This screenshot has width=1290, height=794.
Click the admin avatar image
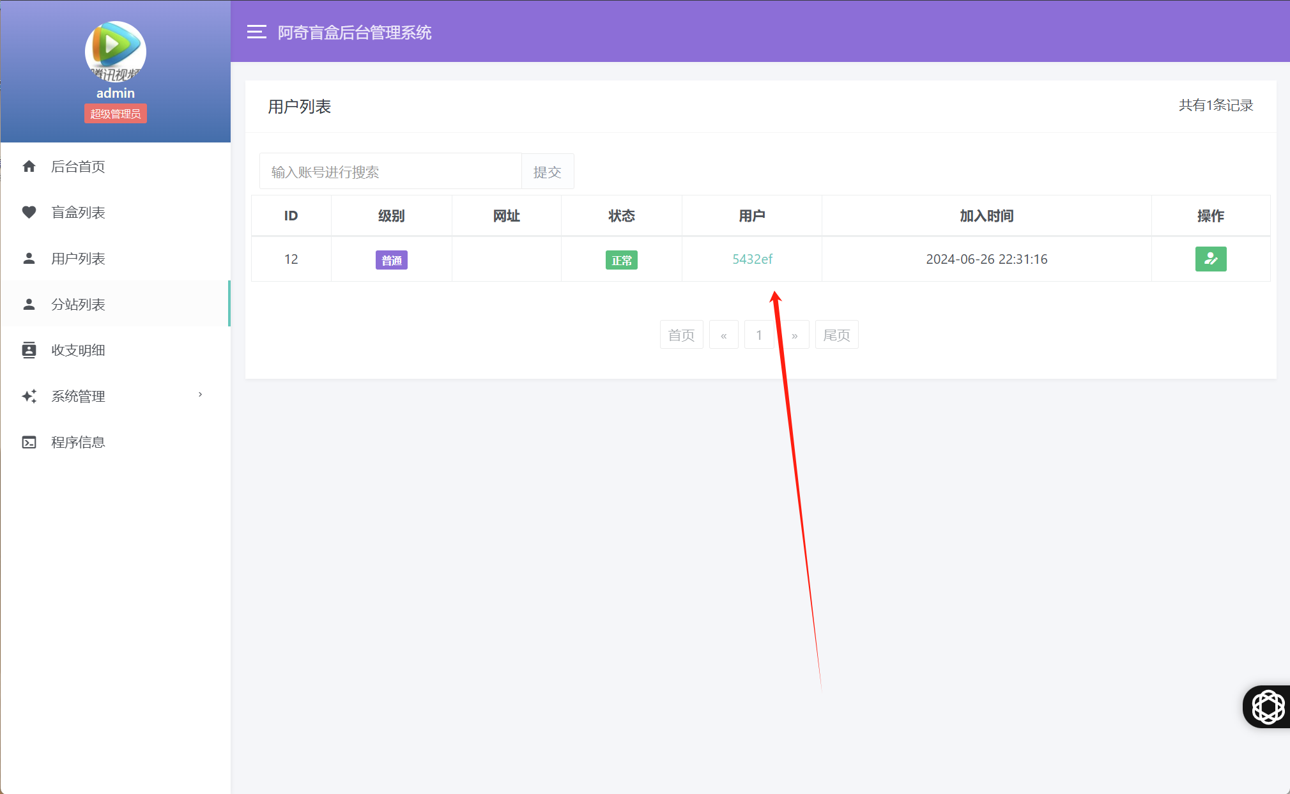(x=116, y=52)
